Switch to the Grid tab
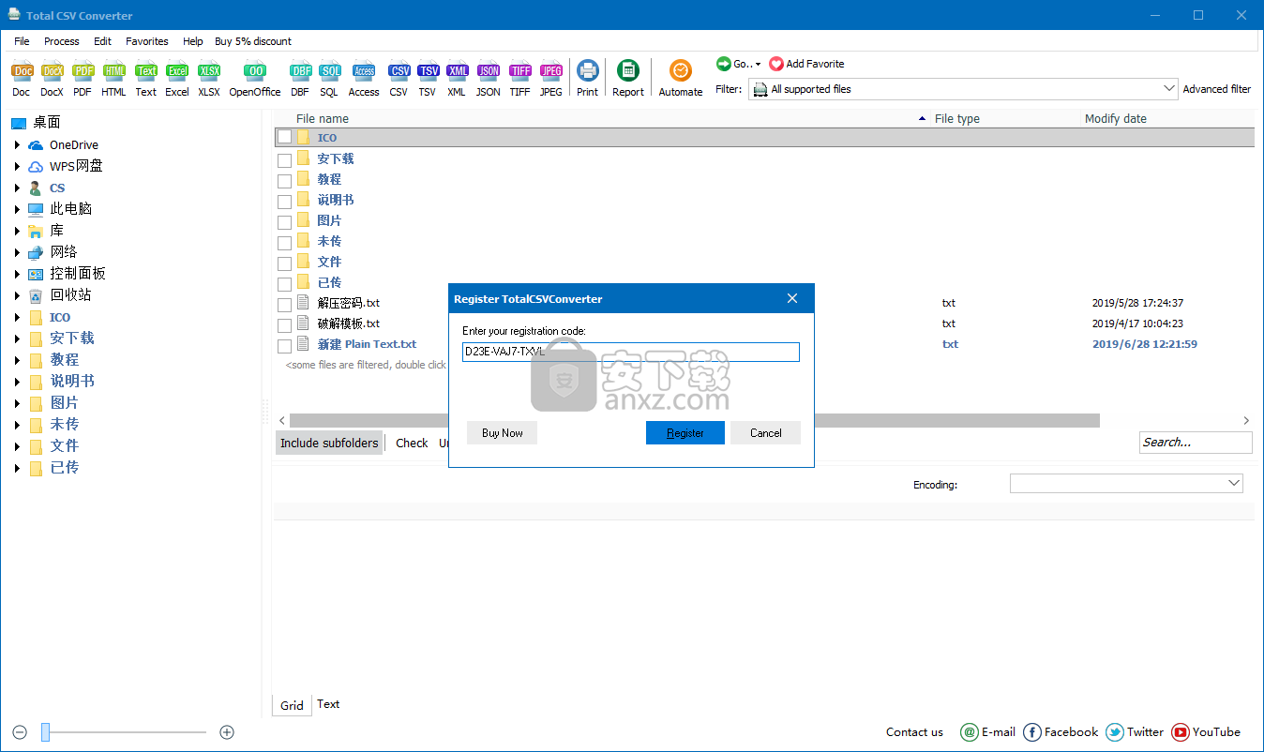1264x752 pixels. point(292,705)
